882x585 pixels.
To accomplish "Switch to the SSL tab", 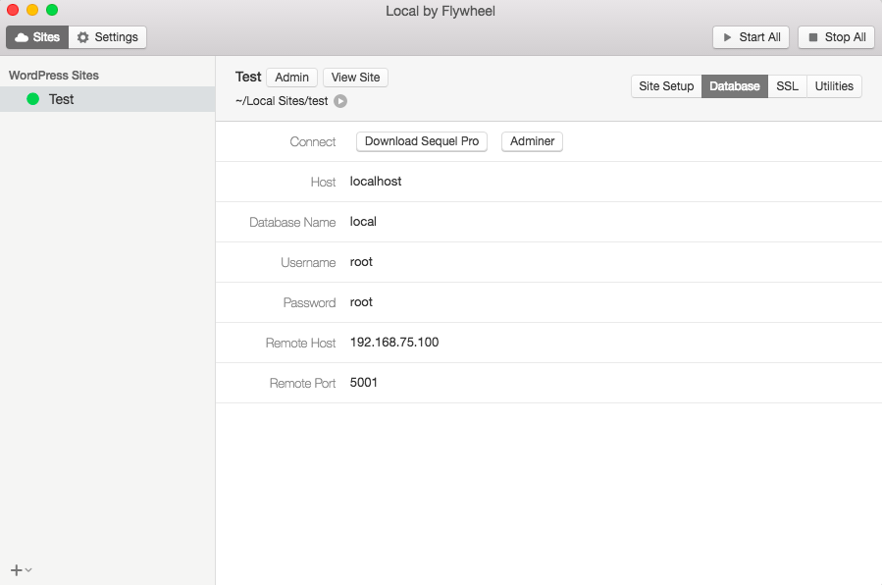I will (787, 86).
